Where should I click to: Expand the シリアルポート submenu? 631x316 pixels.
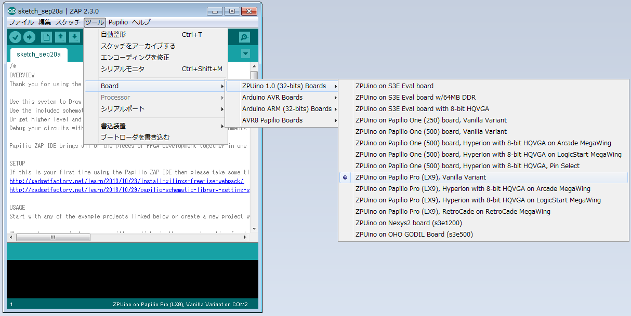point(156,109)
